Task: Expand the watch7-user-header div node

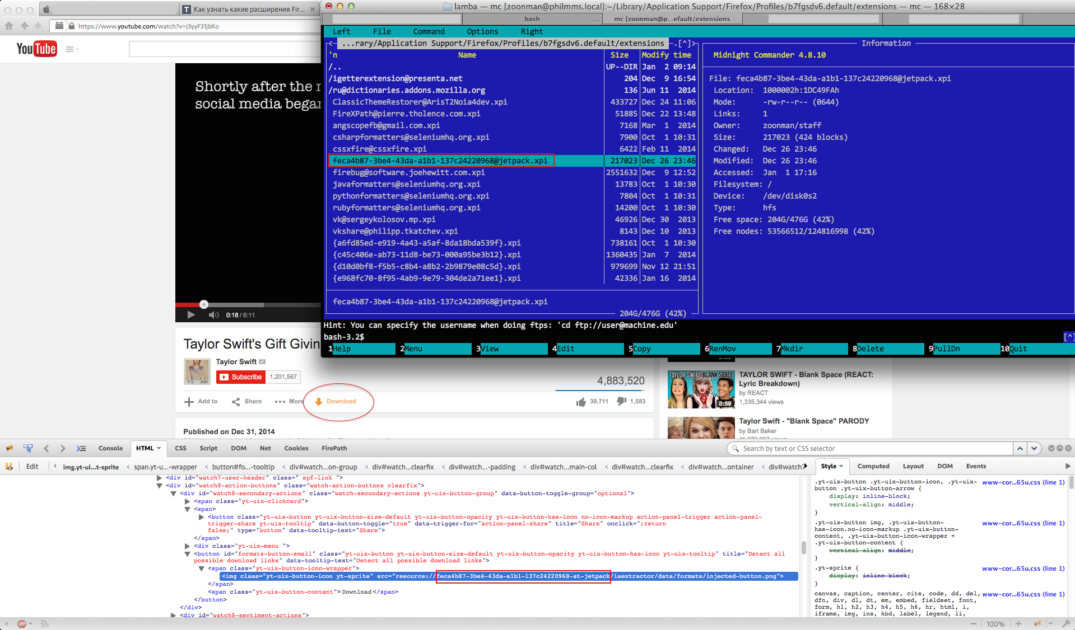Action: click(x=159, y=478)
